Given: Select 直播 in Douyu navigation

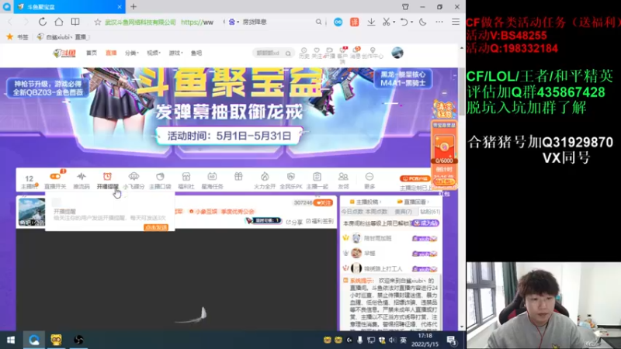Looking at the screenshot, I should (x=111, y=53).
